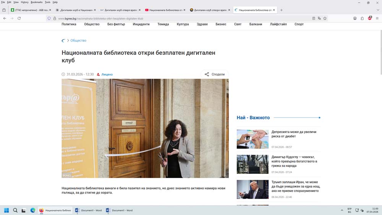
Task: Click the BGNES home logo in breadcrumb
Action: pos(63,40)
